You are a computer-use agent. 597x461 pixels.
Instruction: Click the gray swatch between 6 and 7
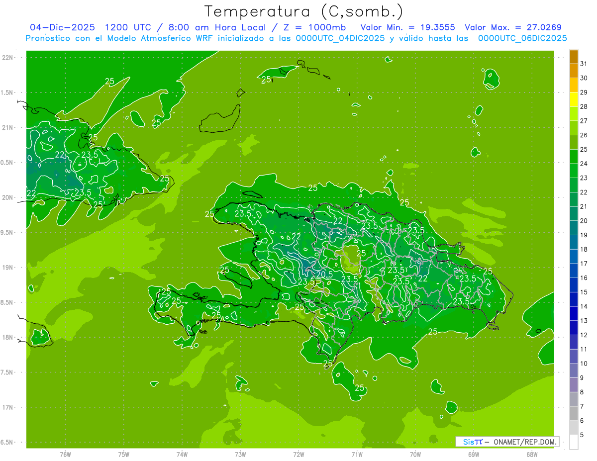574,414
